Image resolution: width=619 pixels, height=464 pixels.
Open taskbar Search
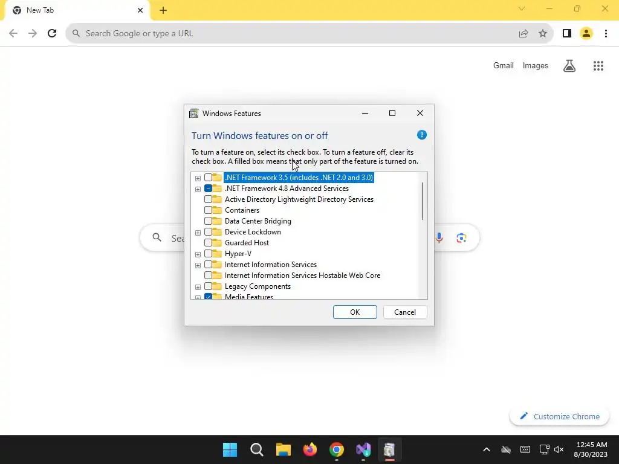click(256, 449)
